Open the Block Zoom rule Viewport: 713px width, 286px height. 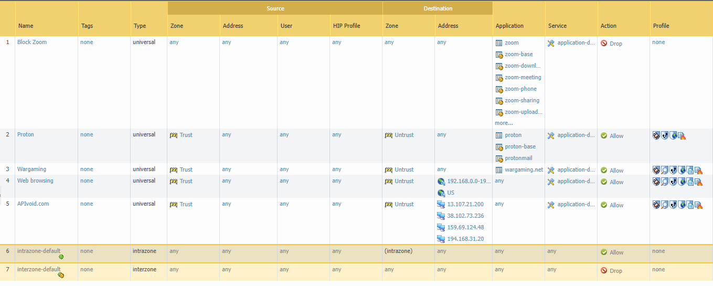pos(32,42)
